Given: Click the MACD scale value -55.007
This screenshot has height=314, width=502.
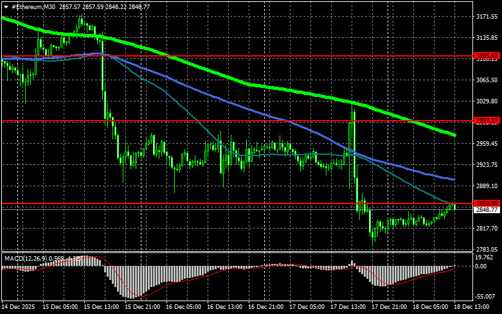Looking at the screenshot, I should (487, 298).
